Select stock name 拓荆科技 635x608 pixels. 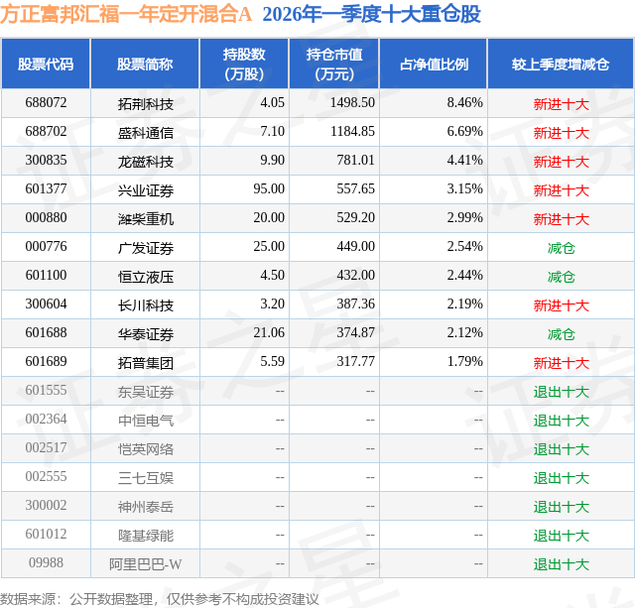tap(146, 104)
